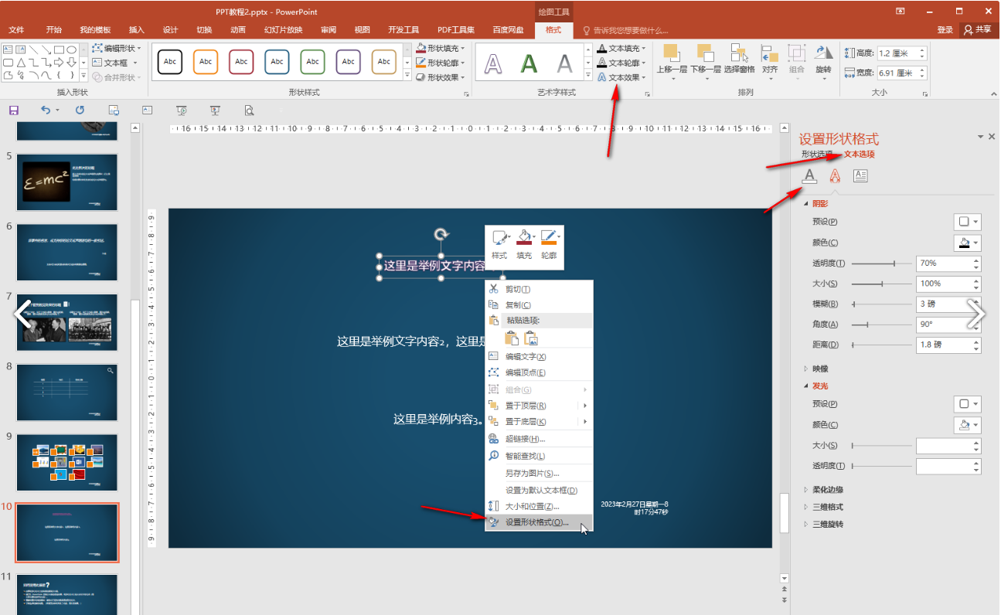Choose 设置形状格式 from context menu

pyautogui.click(x=539, y=523)
